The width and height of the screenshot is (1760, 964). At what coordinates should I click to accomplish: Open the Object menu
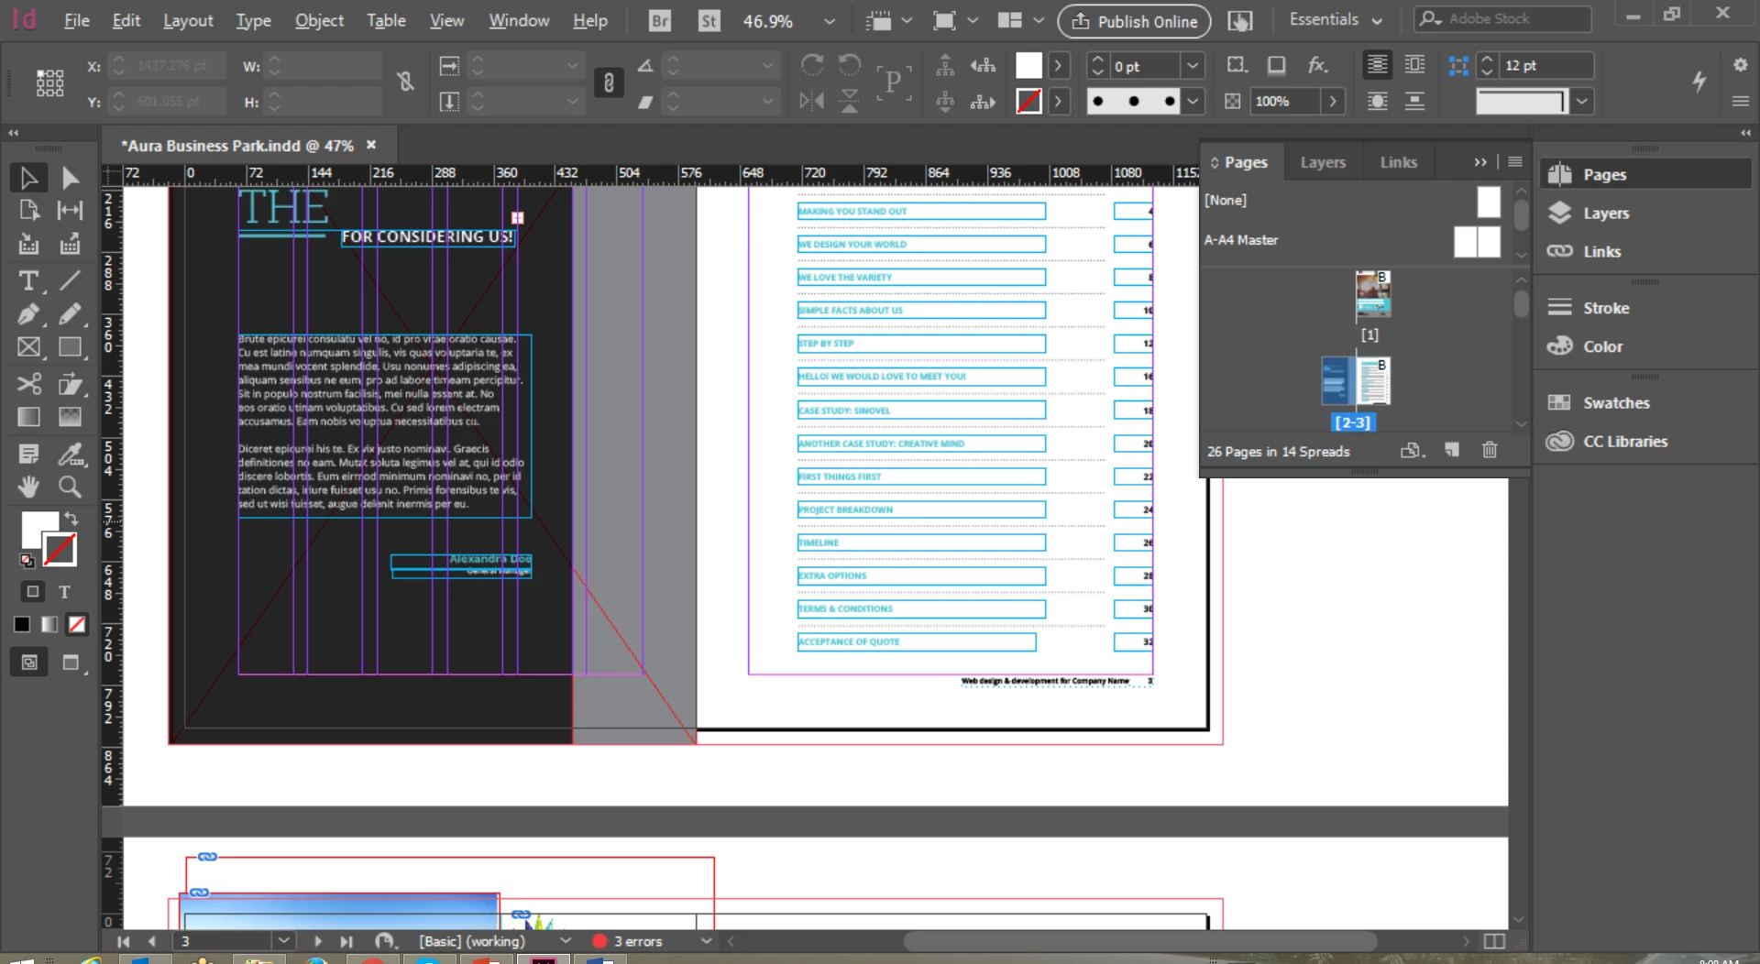click(x=319, y=20)
